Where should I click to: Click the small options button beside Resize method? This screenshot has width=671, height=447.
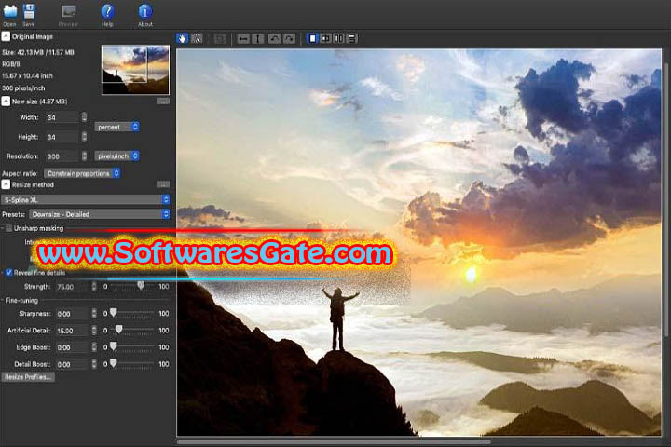pos(163,184)
